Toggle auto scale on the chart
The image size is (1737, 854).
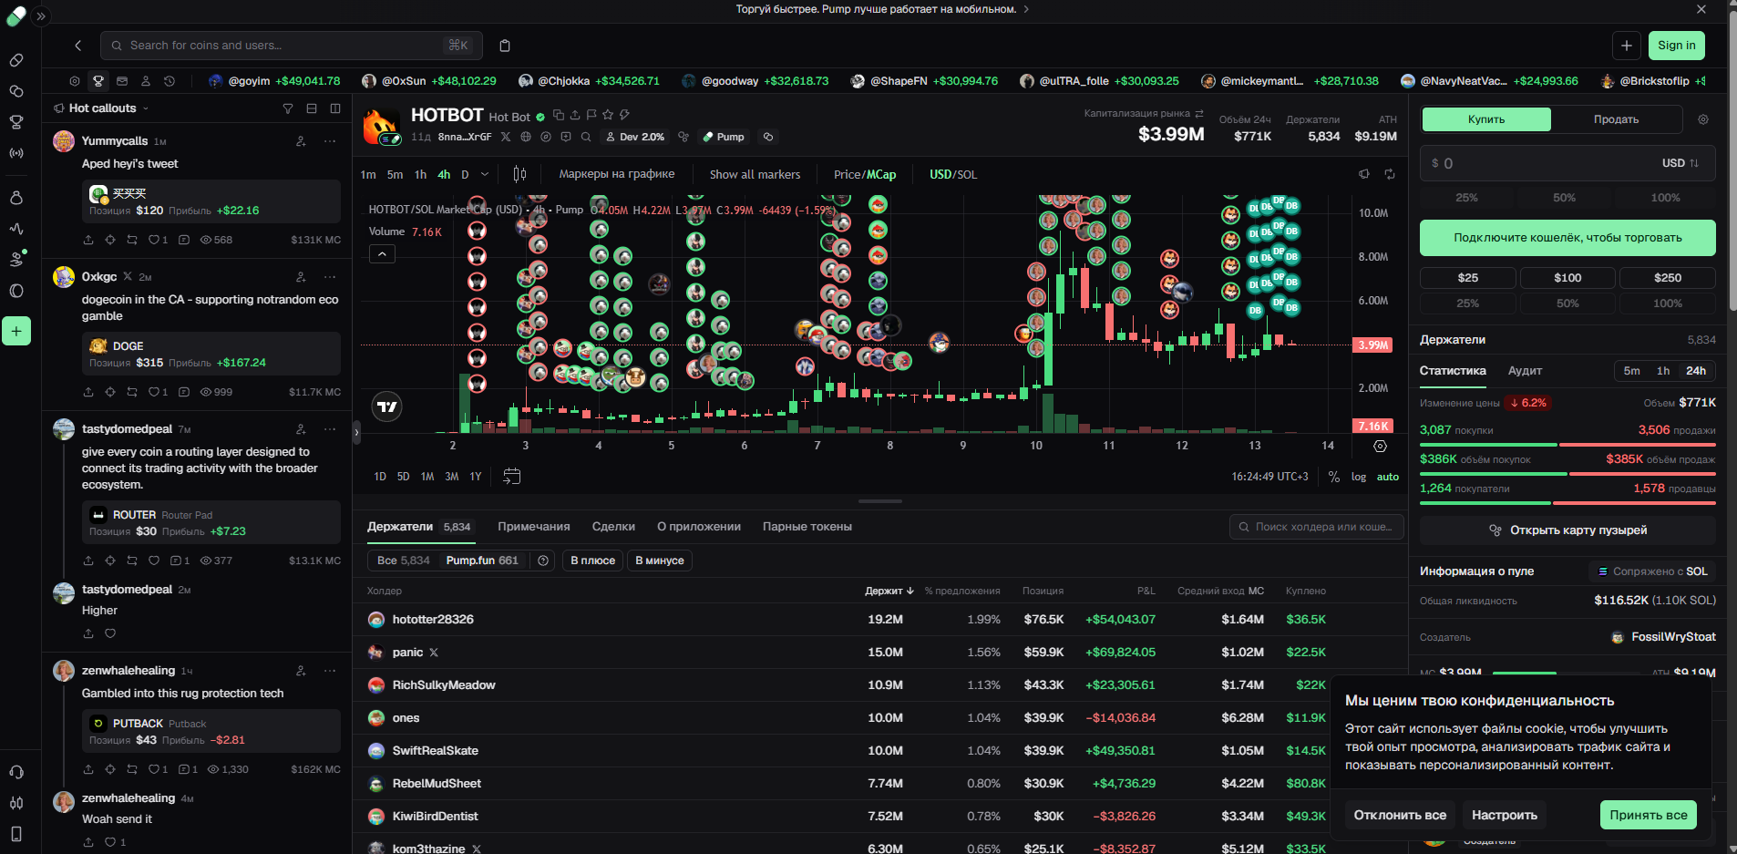tap(1388, 477)
